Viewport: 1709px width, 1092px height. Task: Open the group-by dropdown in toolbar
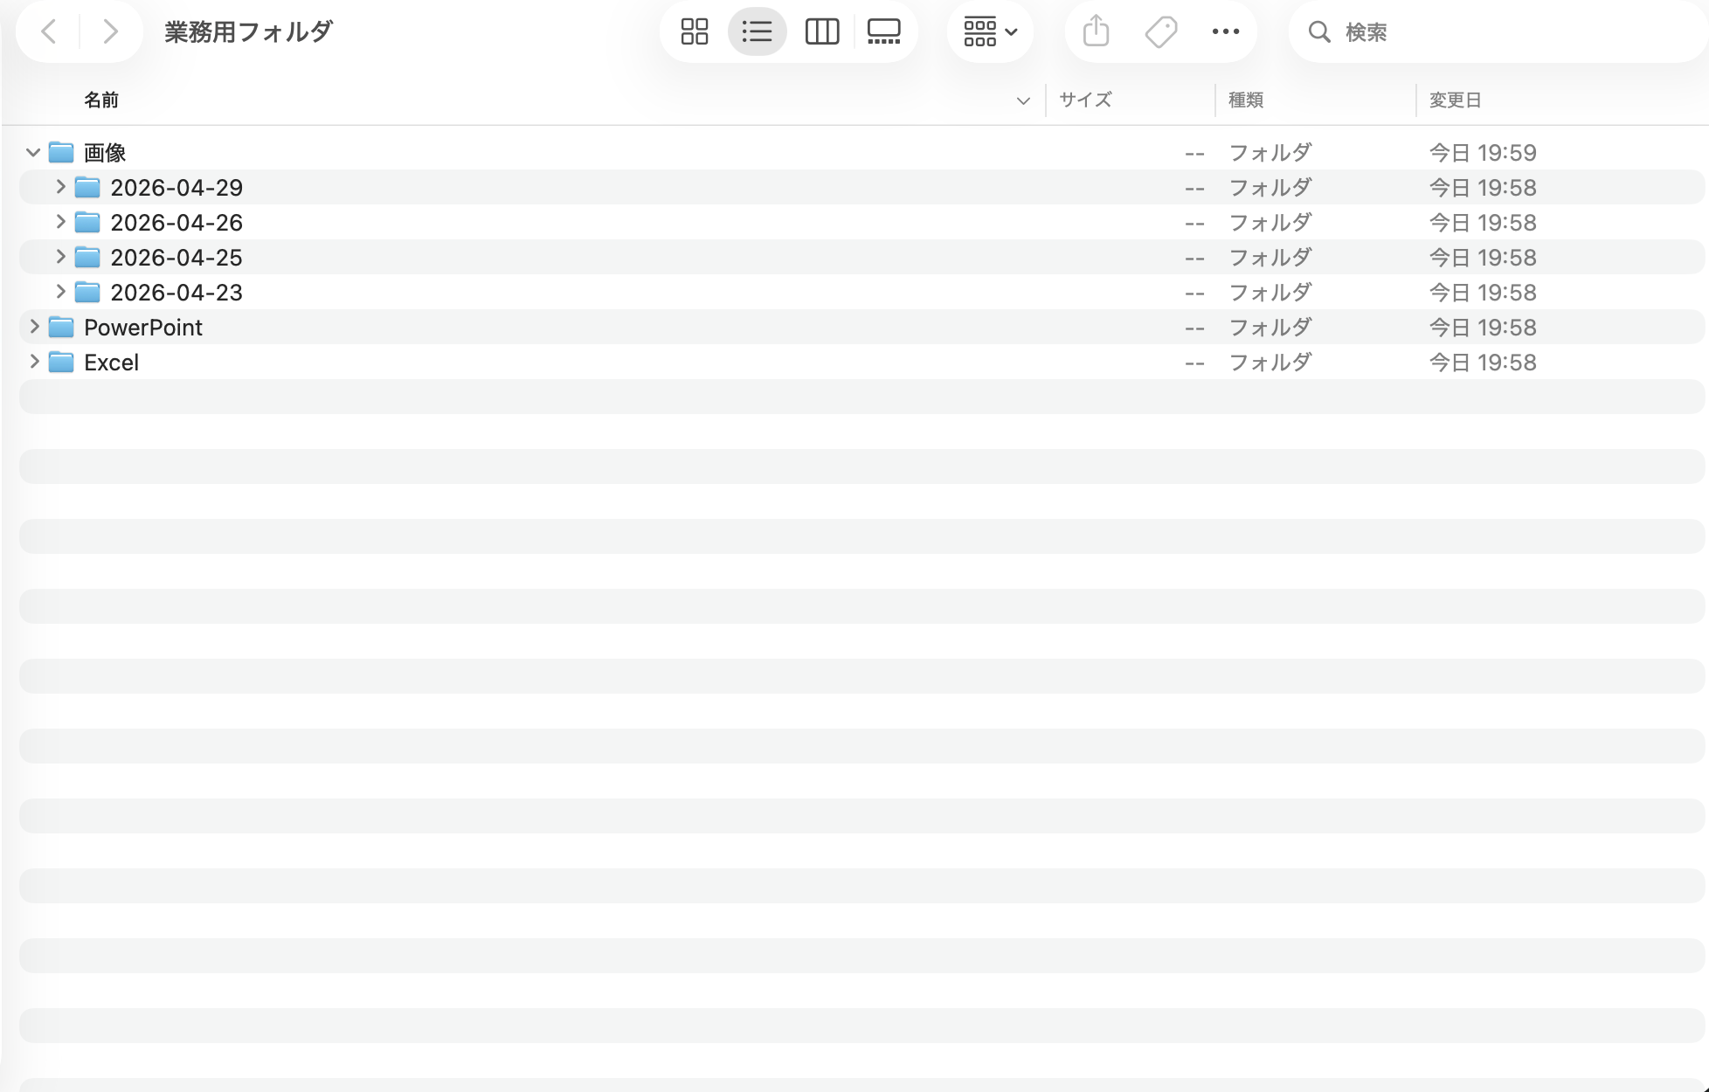tap(990, 32)
